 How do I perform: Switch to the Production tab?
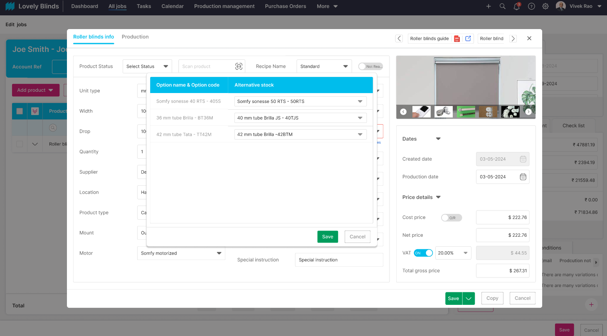tap(135, 37)
